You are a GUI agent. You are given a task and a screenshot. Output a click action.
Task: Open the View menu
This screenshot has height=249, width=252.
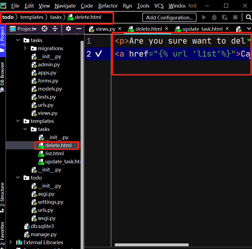44,6
